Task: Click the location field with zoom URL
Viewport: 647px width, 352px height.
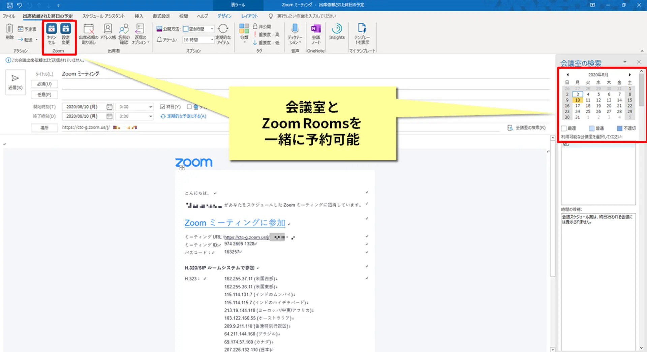Action: tap(280, 128)
